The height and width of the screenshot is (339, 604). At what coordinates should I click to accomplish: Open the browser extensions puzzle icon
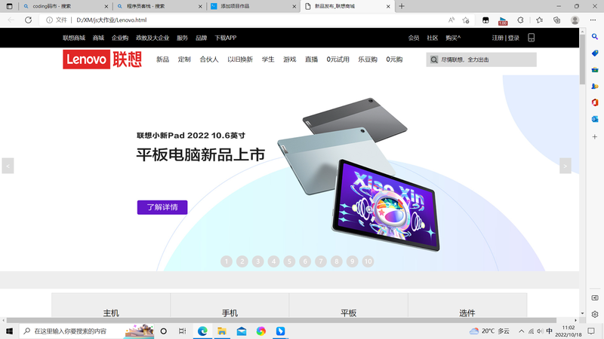coord(520,20)
